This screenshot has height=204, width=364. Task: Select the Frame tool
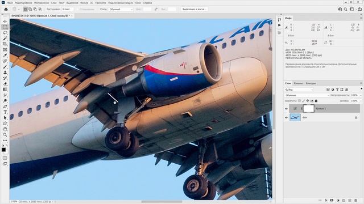(x=5, y=50)
